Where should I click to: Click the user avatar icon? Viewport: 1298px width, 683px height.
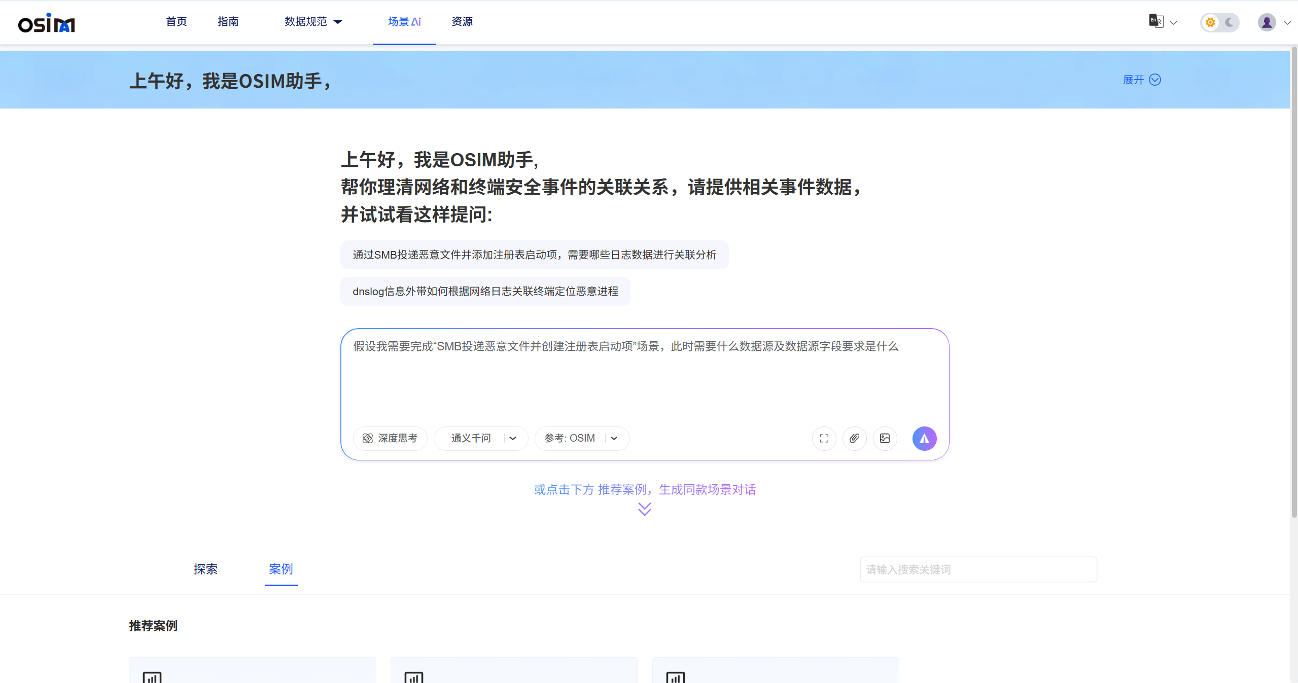coord(1267,22)
